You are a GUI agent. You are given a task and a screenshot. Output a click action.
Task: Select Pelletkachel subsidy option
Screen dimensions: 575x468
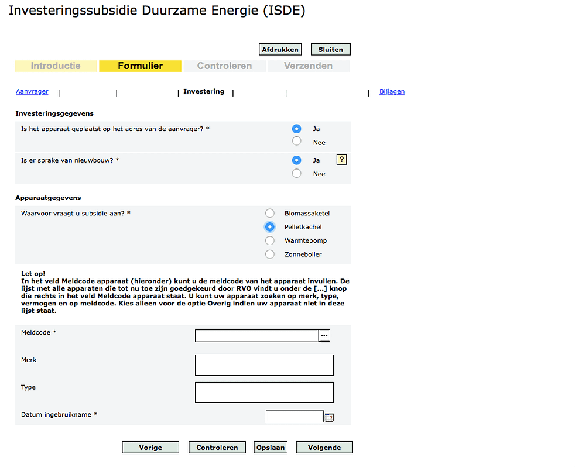click(270, 227)
